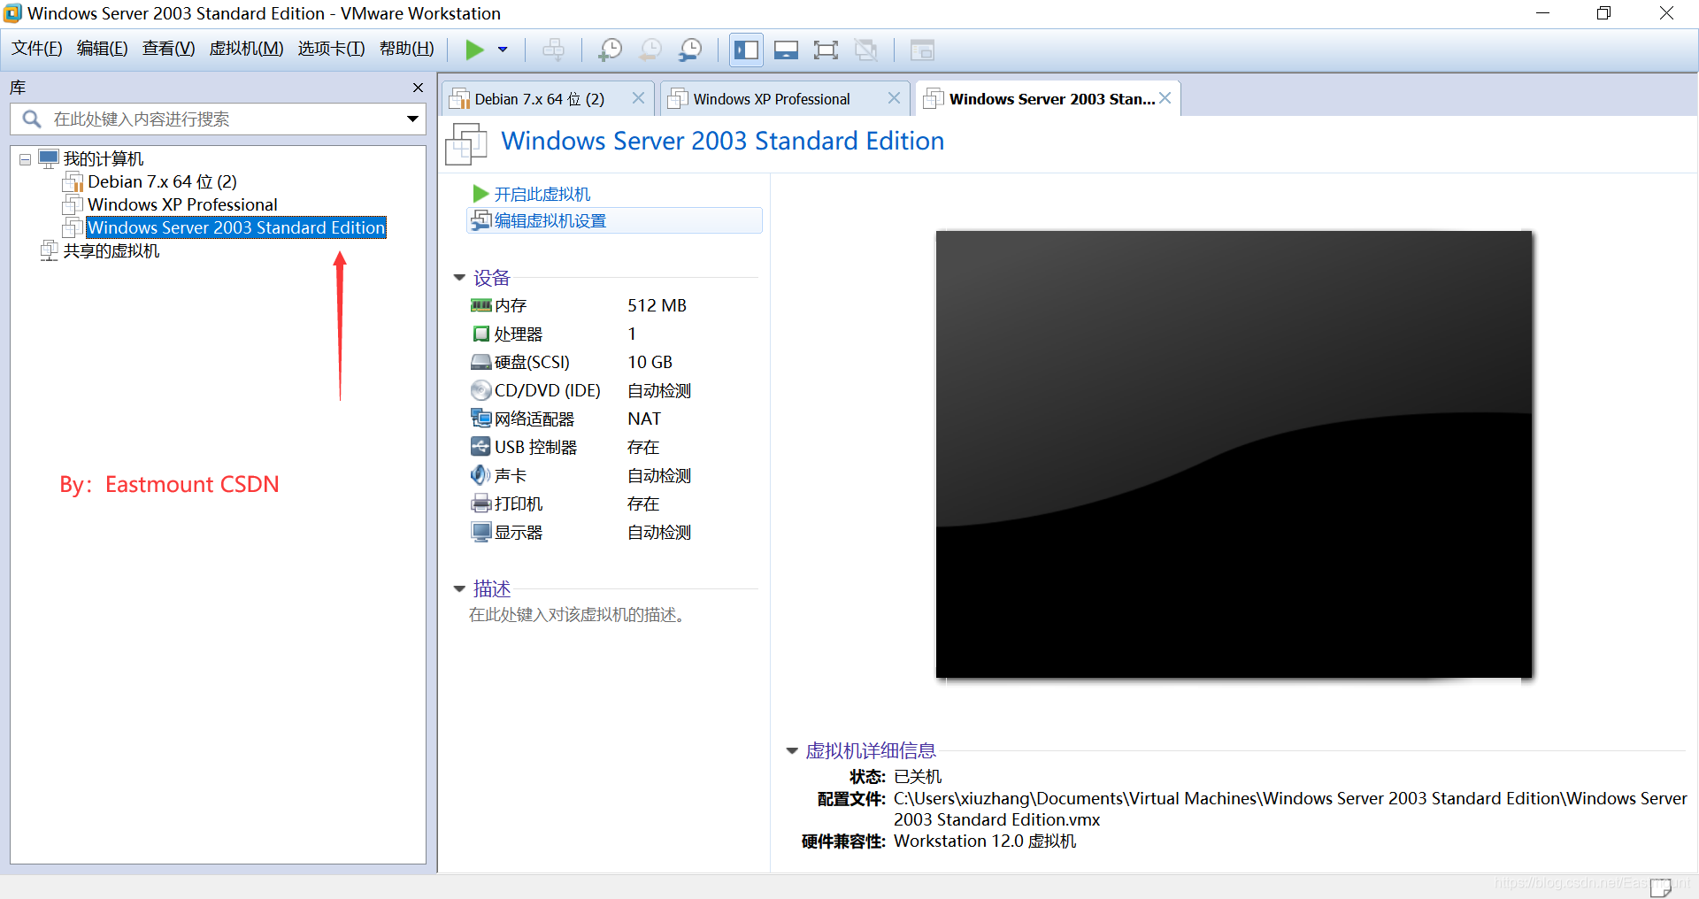Screen dimensions: 1699x899
Task: Open the 文件(F) menu
Action: point(37,49)
